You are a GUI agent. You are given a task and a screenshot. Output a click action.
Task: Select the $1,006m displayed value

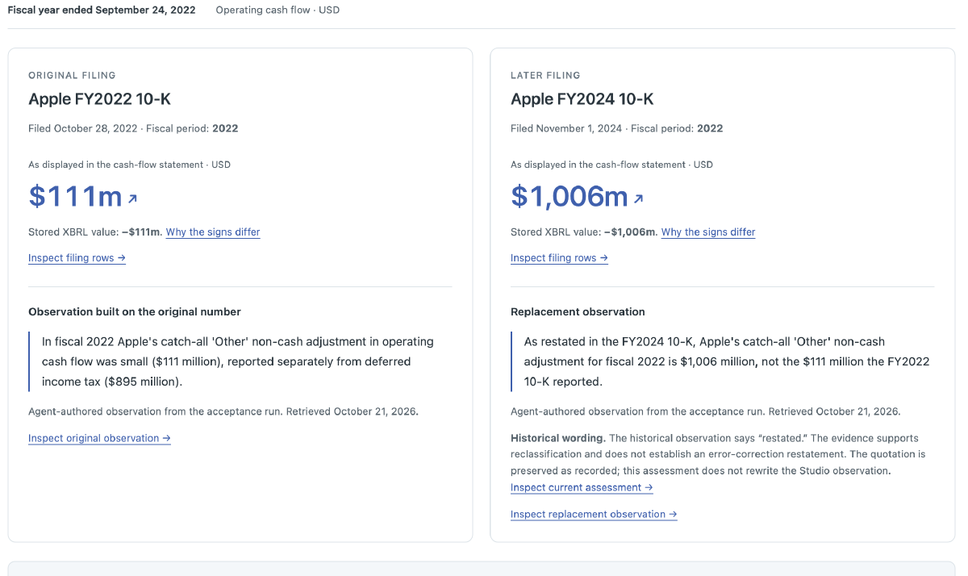(570, 196)
